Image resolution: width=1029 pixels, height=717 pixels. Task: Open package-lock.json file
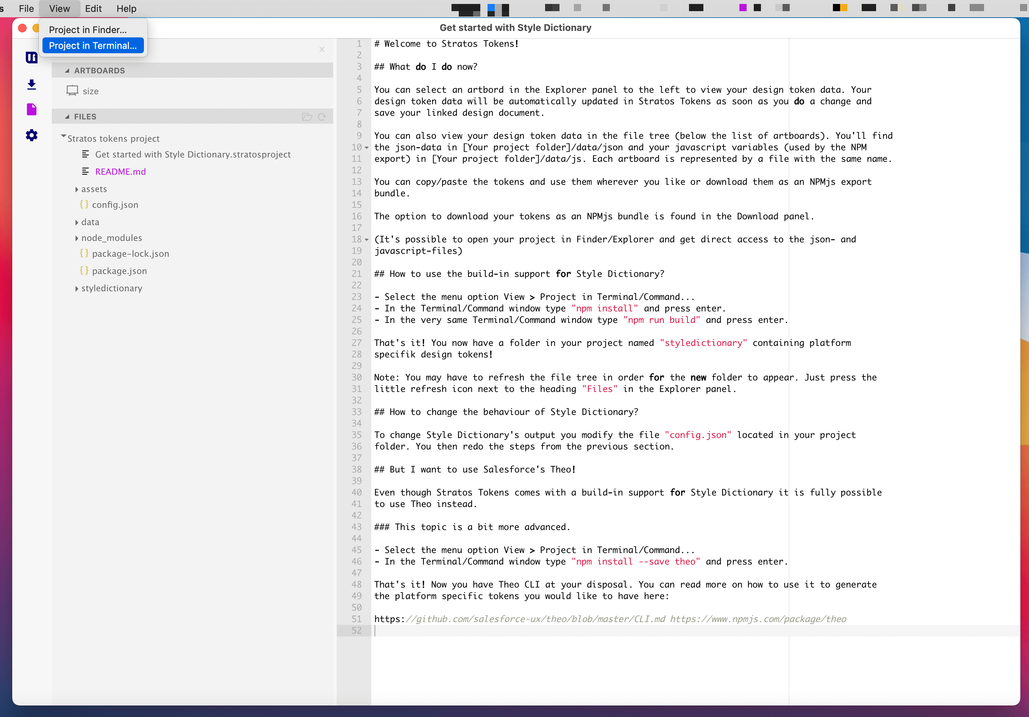pyautogui.click(x=130, y=254)
